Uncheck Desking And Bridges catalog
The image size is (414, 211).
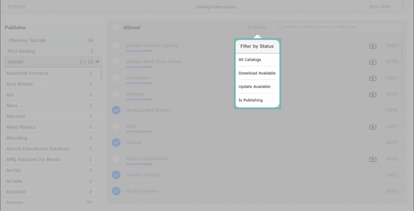[x=116, y=110]
